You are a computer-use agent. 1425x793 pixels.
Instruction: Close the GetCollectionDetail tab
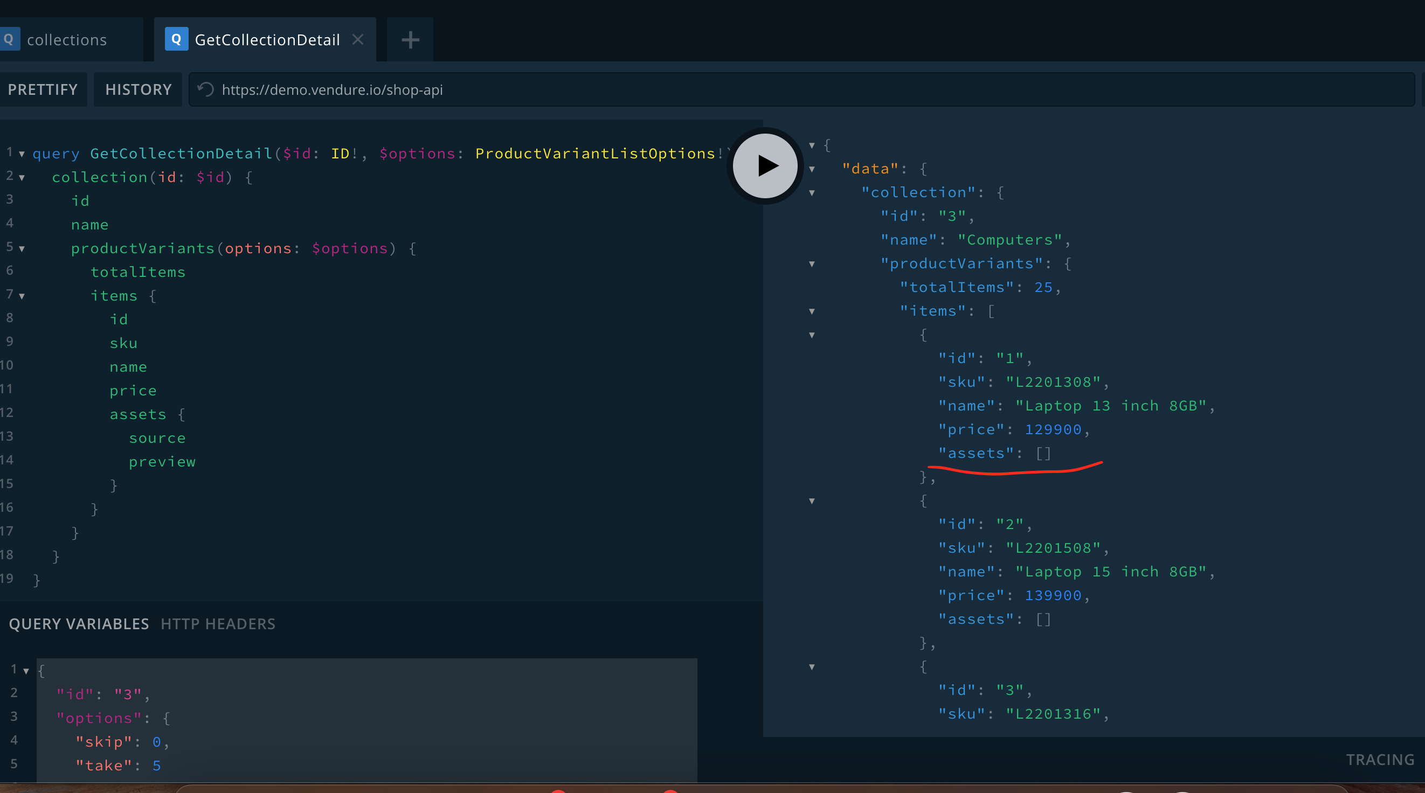tap(358, 39)
